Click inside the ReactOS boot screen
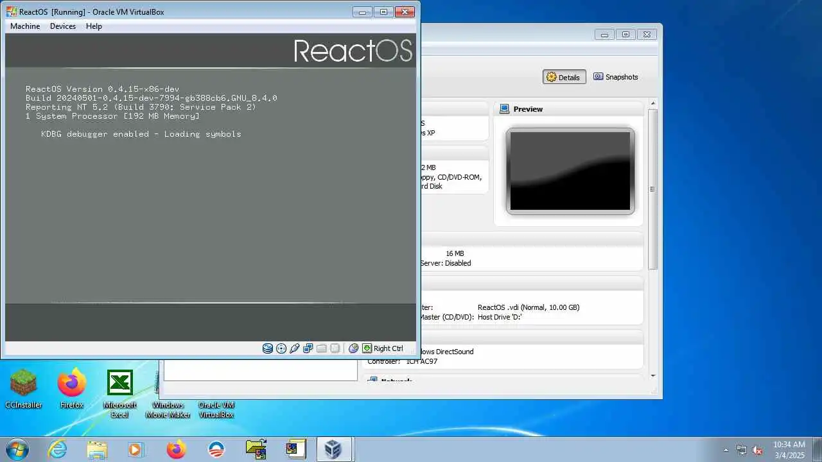 [x=211, y=187]
